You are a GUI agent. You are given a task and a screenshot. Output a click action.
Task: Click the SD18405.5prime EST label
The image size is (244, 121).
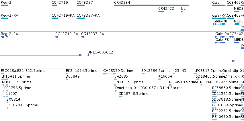tap(210, 76)
